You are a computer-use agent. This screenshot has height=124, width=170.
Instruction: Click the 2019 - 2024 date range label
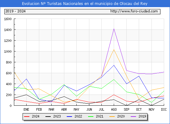pos(15,11)
